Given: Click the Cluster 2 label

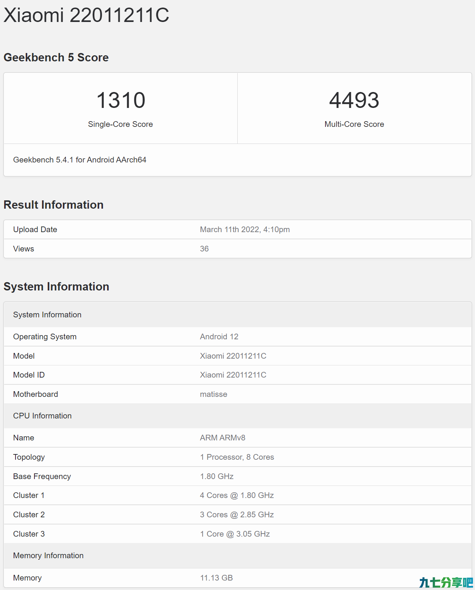Looking at the screenshot, I should pyautogui.click(x=29, y=515).
